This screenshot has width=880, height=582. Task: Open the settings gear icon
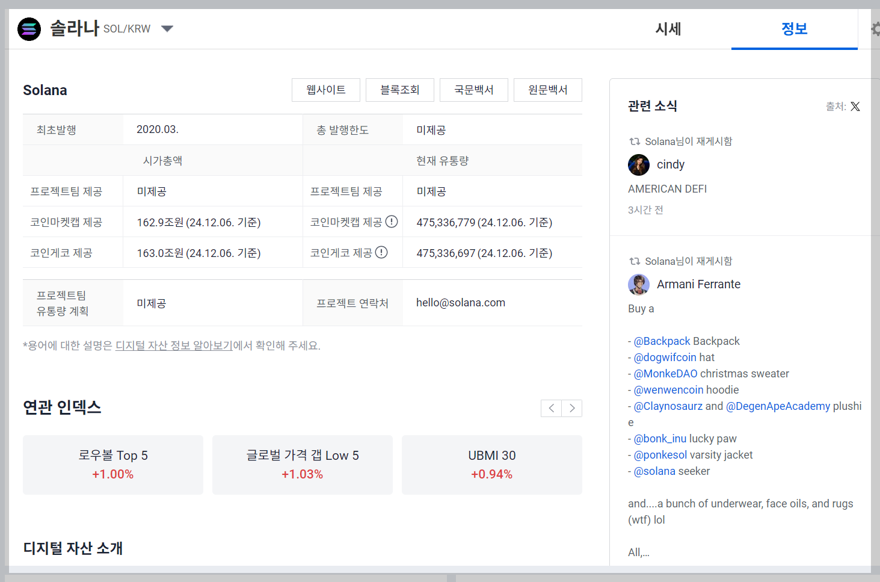tap(875, 29)
